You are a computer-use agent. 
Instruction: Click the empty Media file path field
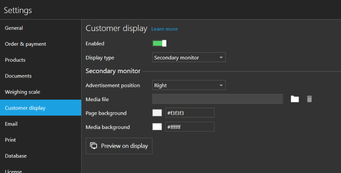click(217, 99)
